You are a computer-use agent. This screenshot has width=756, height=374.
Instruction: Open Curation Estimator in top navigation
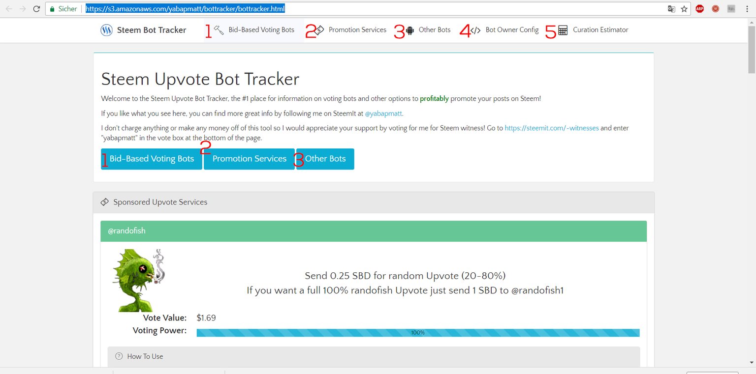pyautogui.click(x=600, y=30)
